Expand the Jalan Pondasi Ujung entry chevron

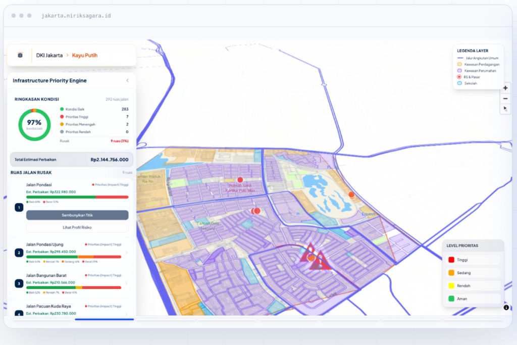tap(126, 253)
